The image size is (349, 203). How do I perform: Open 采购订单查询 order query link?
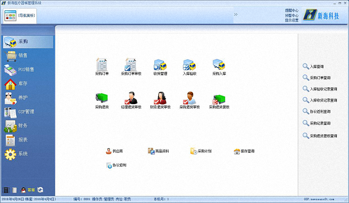pos(316,78)
